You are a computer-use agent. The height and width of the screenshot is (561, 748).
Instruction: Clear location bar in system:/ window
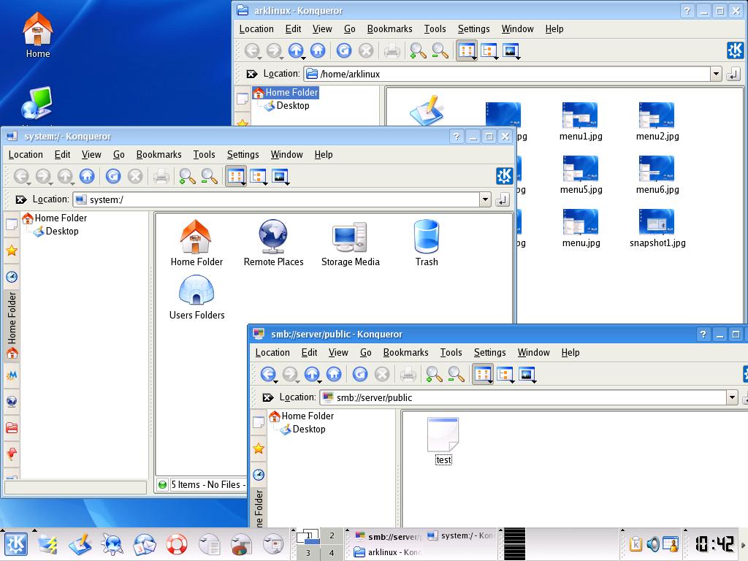(21, 200)
